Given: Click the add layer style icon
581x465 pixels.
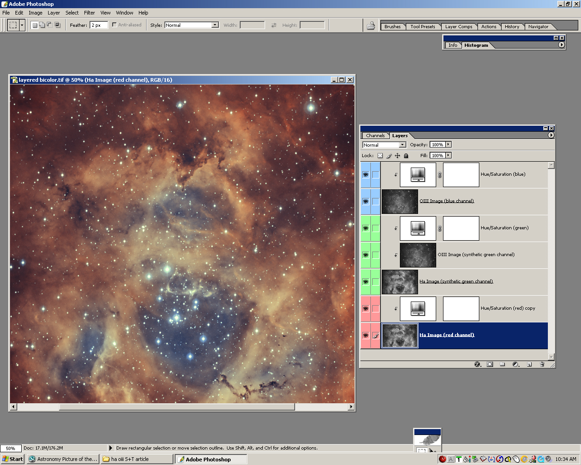Looking at the screenshot, I should [x=477, y=364].
